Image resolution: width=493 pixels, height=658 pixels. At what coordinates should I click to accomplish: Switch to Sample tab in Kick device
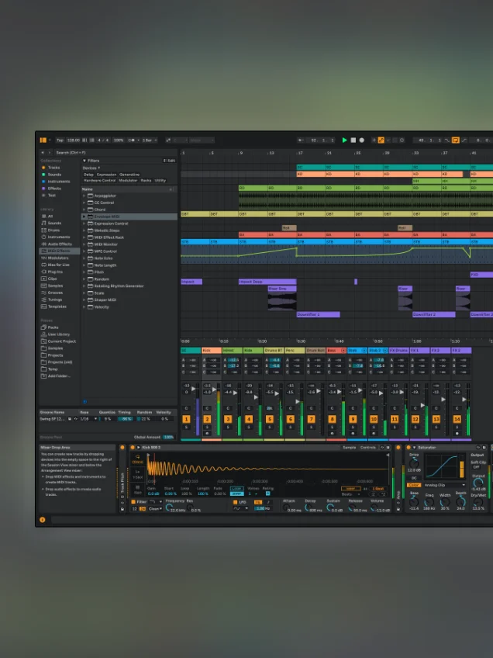point(349,448)
